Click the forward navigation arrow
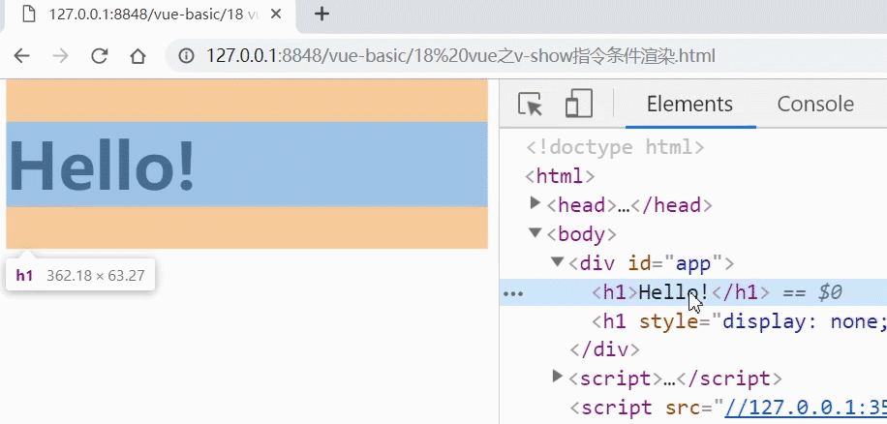The image size is (887, 424). (60, 56)
